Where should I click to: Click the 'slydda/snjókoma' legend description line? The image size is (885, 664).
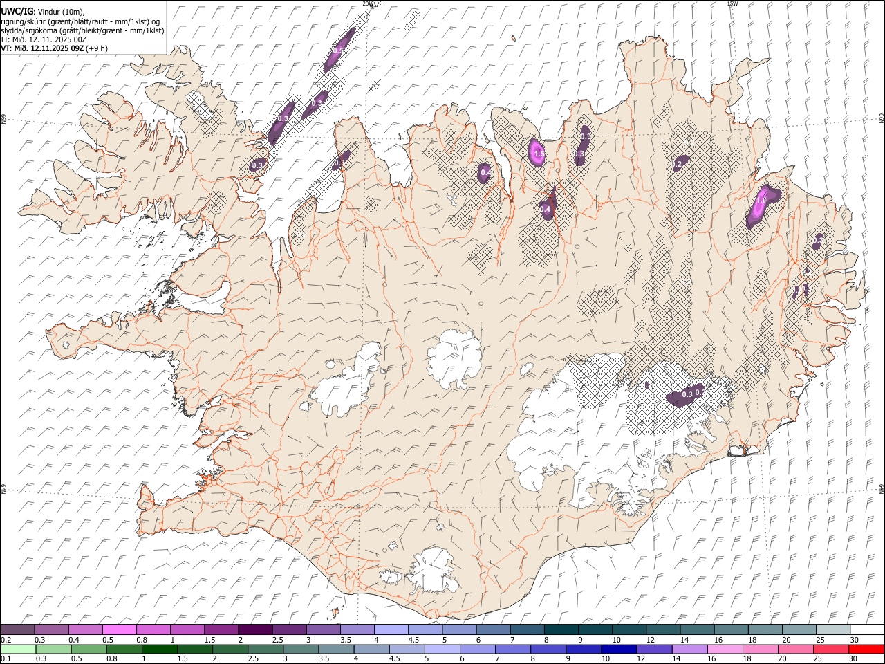click(x=82, y=30)
